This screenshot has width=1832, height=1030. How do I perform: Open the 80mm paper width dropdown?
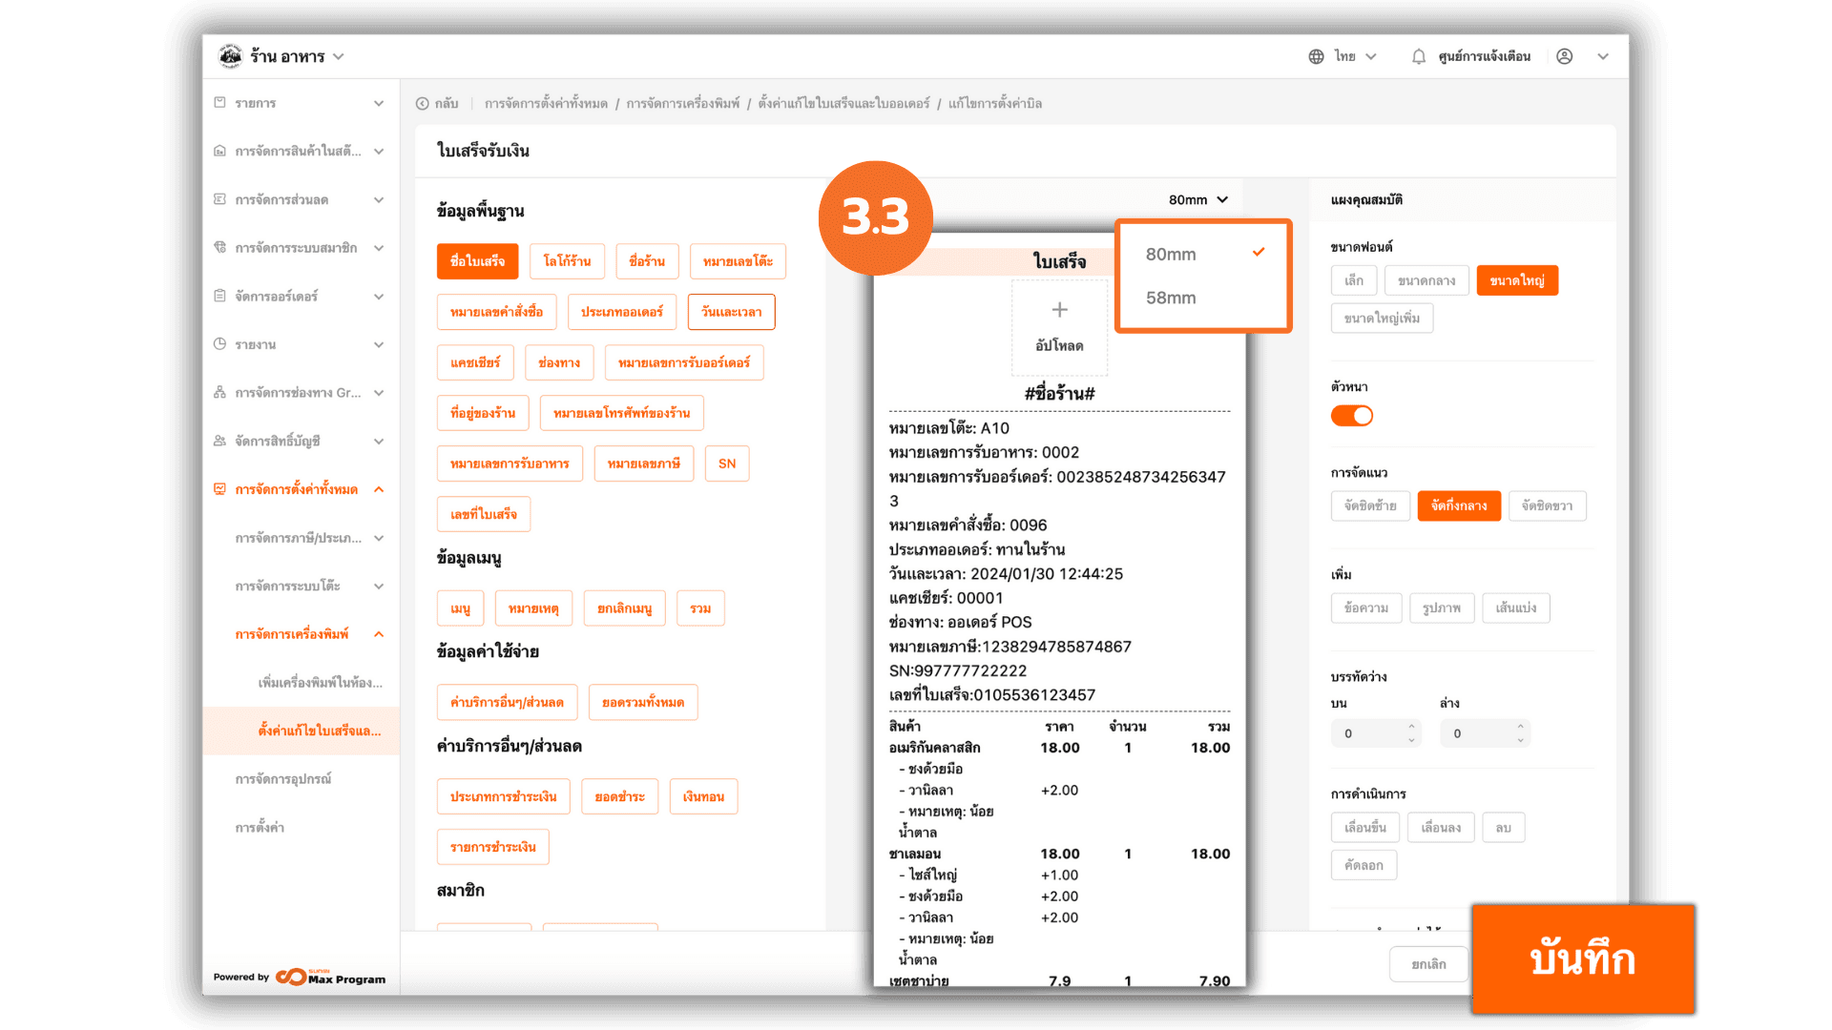coord(1197,200)
